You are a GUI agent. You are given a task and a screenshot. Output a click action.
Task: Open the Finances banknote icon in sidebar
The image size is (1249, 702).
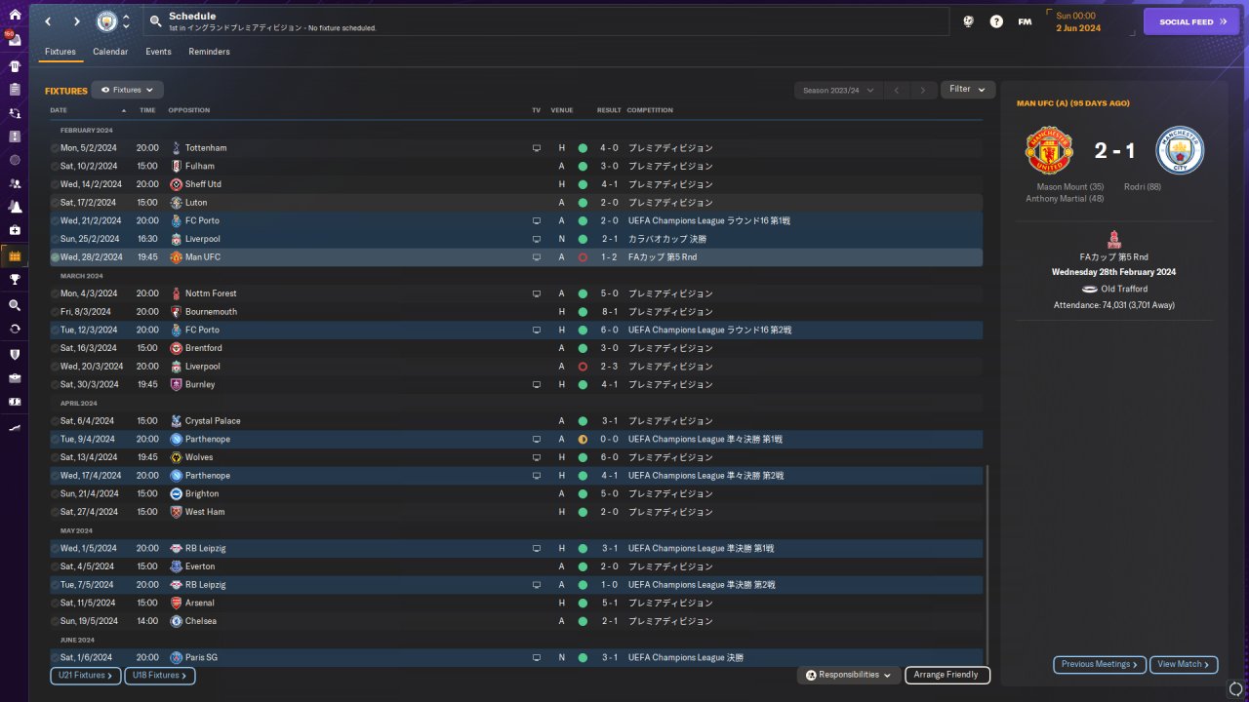click(x=15, y=402)
